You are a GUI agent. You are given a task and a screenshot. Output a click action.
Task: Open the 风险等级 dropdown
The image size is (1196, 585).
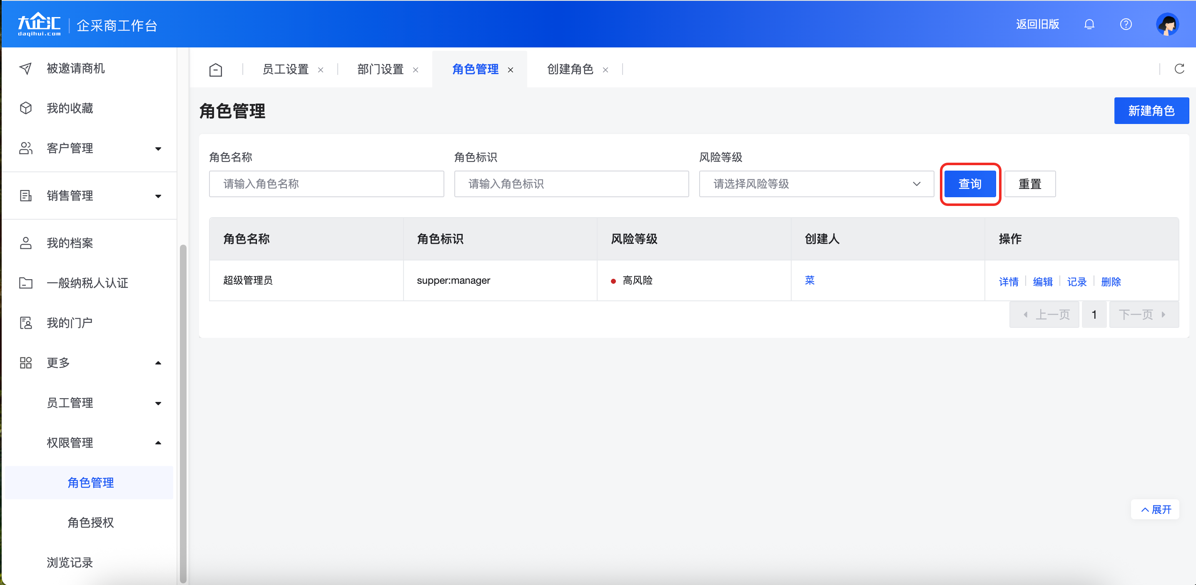tap(816, 184)
